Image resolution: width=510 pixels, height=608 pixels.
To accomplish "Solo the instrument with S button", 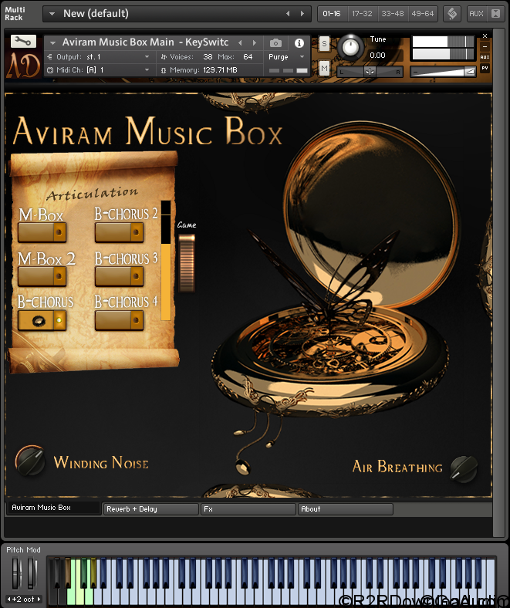I will pos(324,44).
